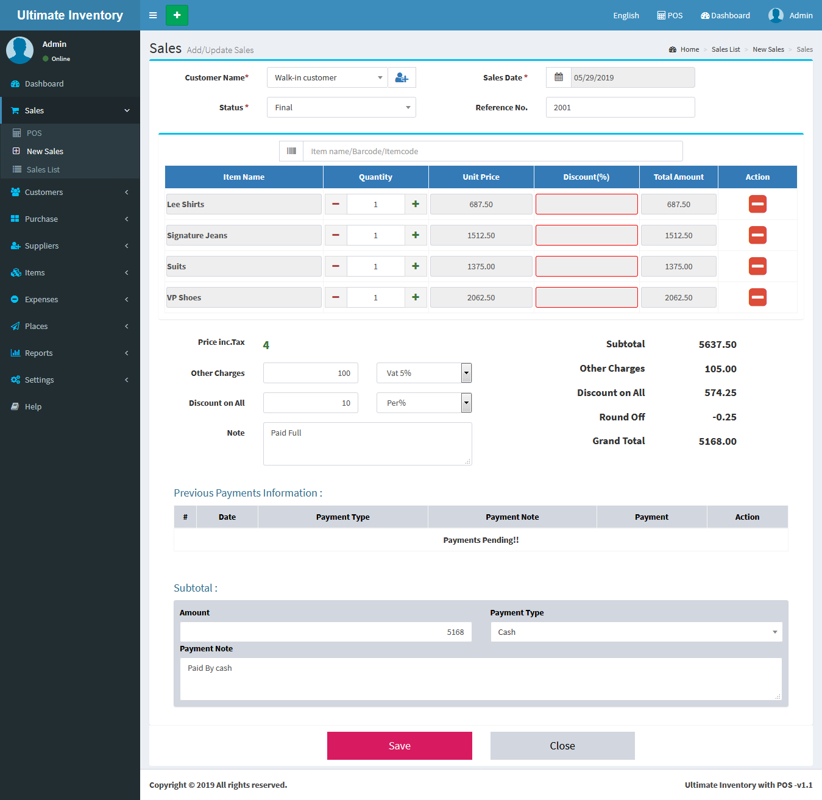
Task: Increase Signature Jeans quantity by one
Action: click(x=416, y=235)
